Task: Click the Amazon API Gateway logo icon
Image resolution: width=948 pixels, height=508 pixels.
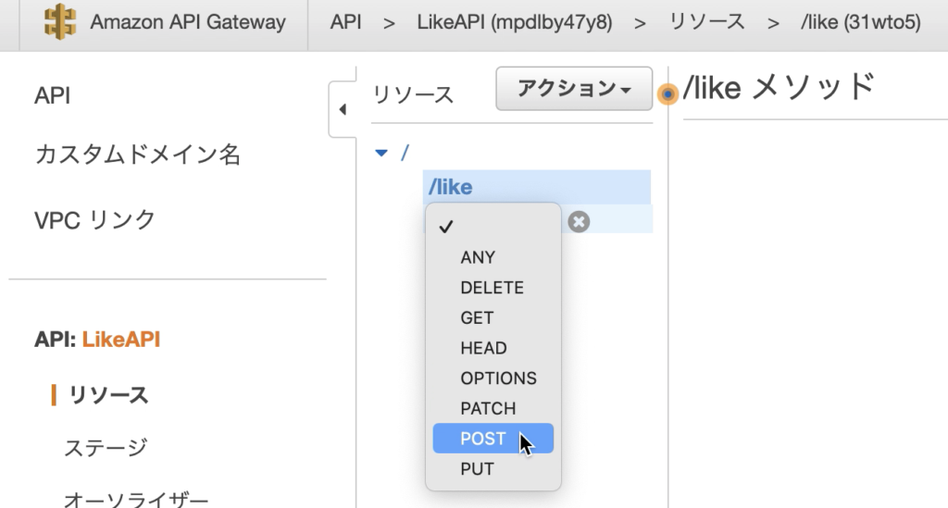Action: pos(60,22)
